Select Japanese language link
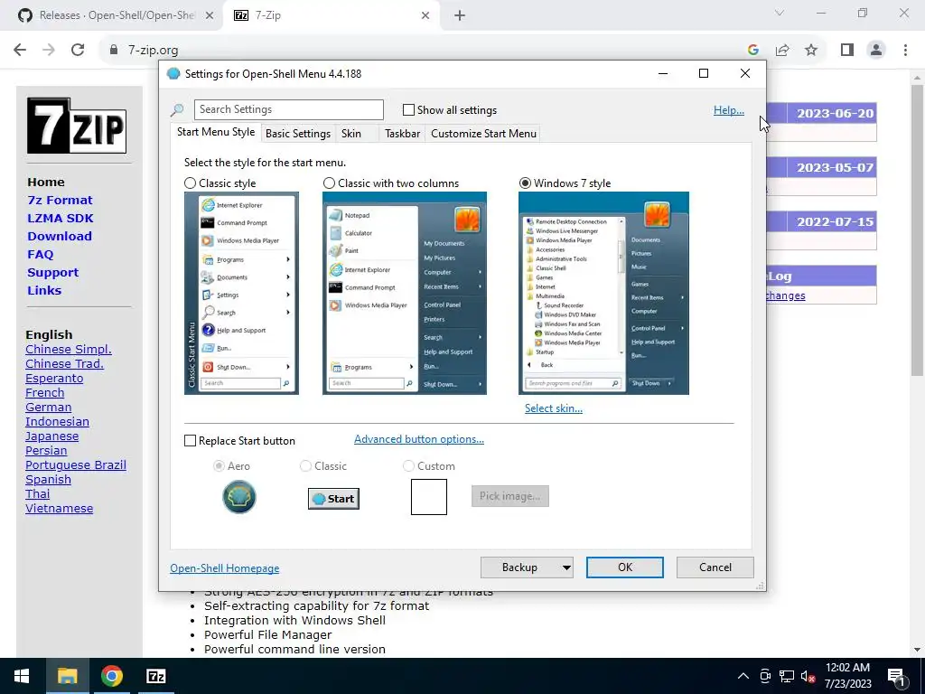The image size is (925, 694). 51,436
